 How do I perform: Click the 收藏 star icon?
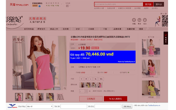tap(134, 20)
